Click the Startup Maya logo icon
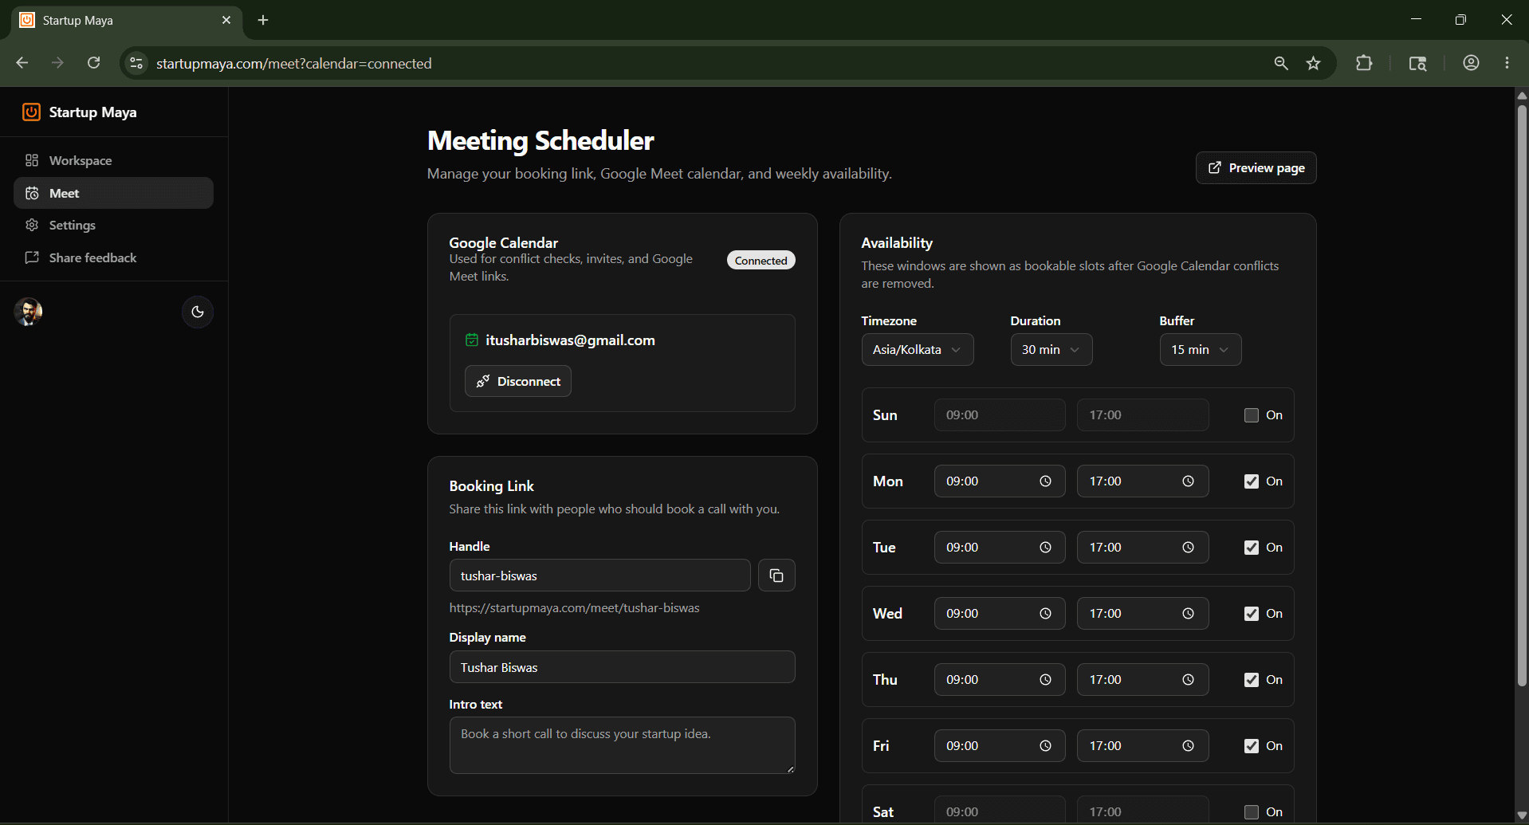This screenshot has width=1529, height=825. coord(31,112)
